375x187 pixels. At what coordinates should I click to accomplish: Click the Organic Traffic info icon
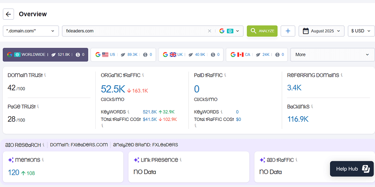pos(143,75)
